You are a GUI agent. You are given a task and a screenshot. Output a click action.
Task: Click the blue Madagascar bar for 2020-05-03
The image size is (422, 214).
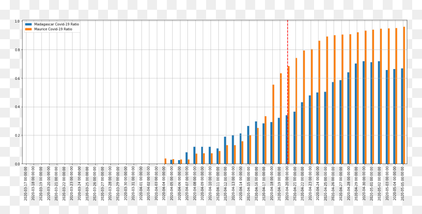tap(387, 117)
